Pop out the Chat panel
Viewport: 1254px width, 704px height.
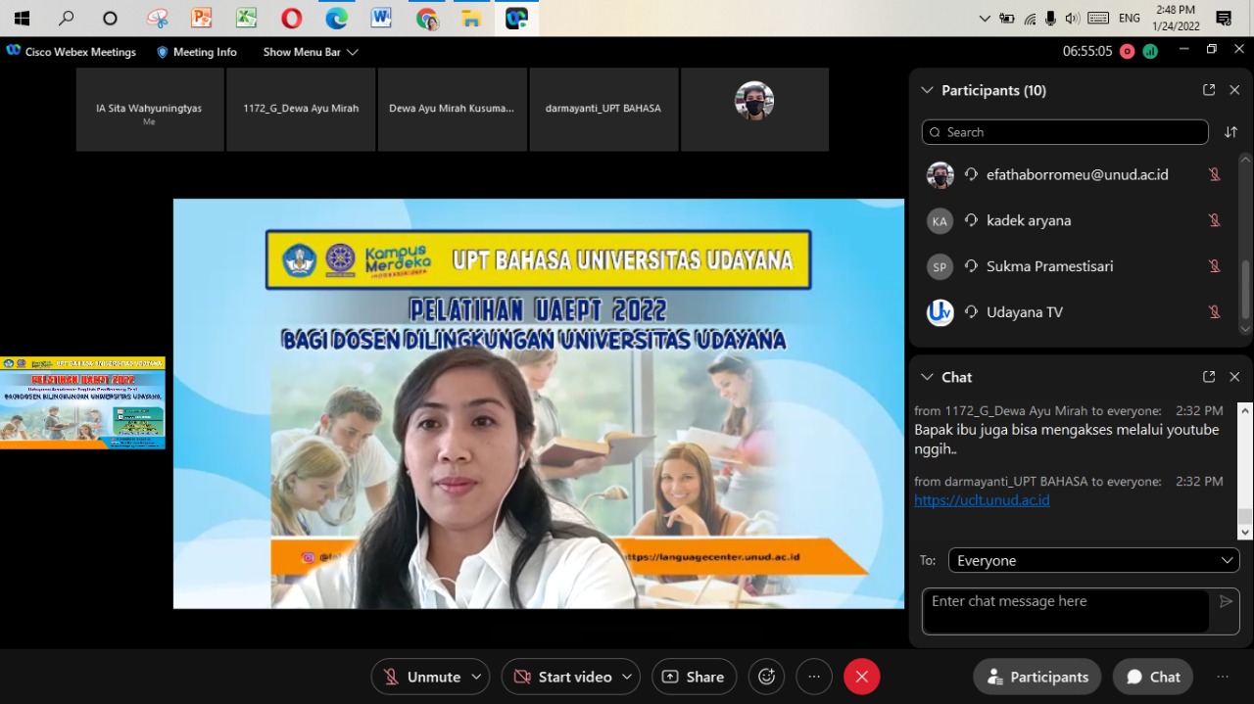tap(1209, 377)
